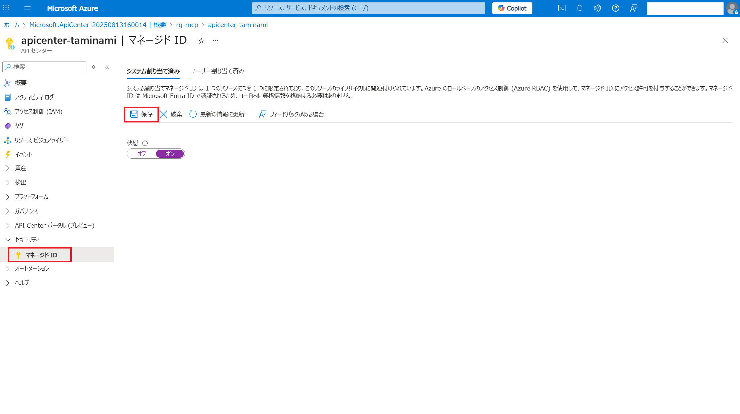The width and height of the screenshot is (740, 414).
Task: Favorite this page with the star icon
Action: tap(201, 41)
